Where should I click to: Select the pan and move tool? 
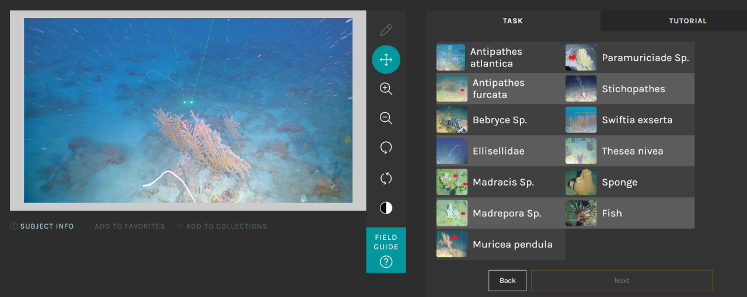click(x=386, y=60)
